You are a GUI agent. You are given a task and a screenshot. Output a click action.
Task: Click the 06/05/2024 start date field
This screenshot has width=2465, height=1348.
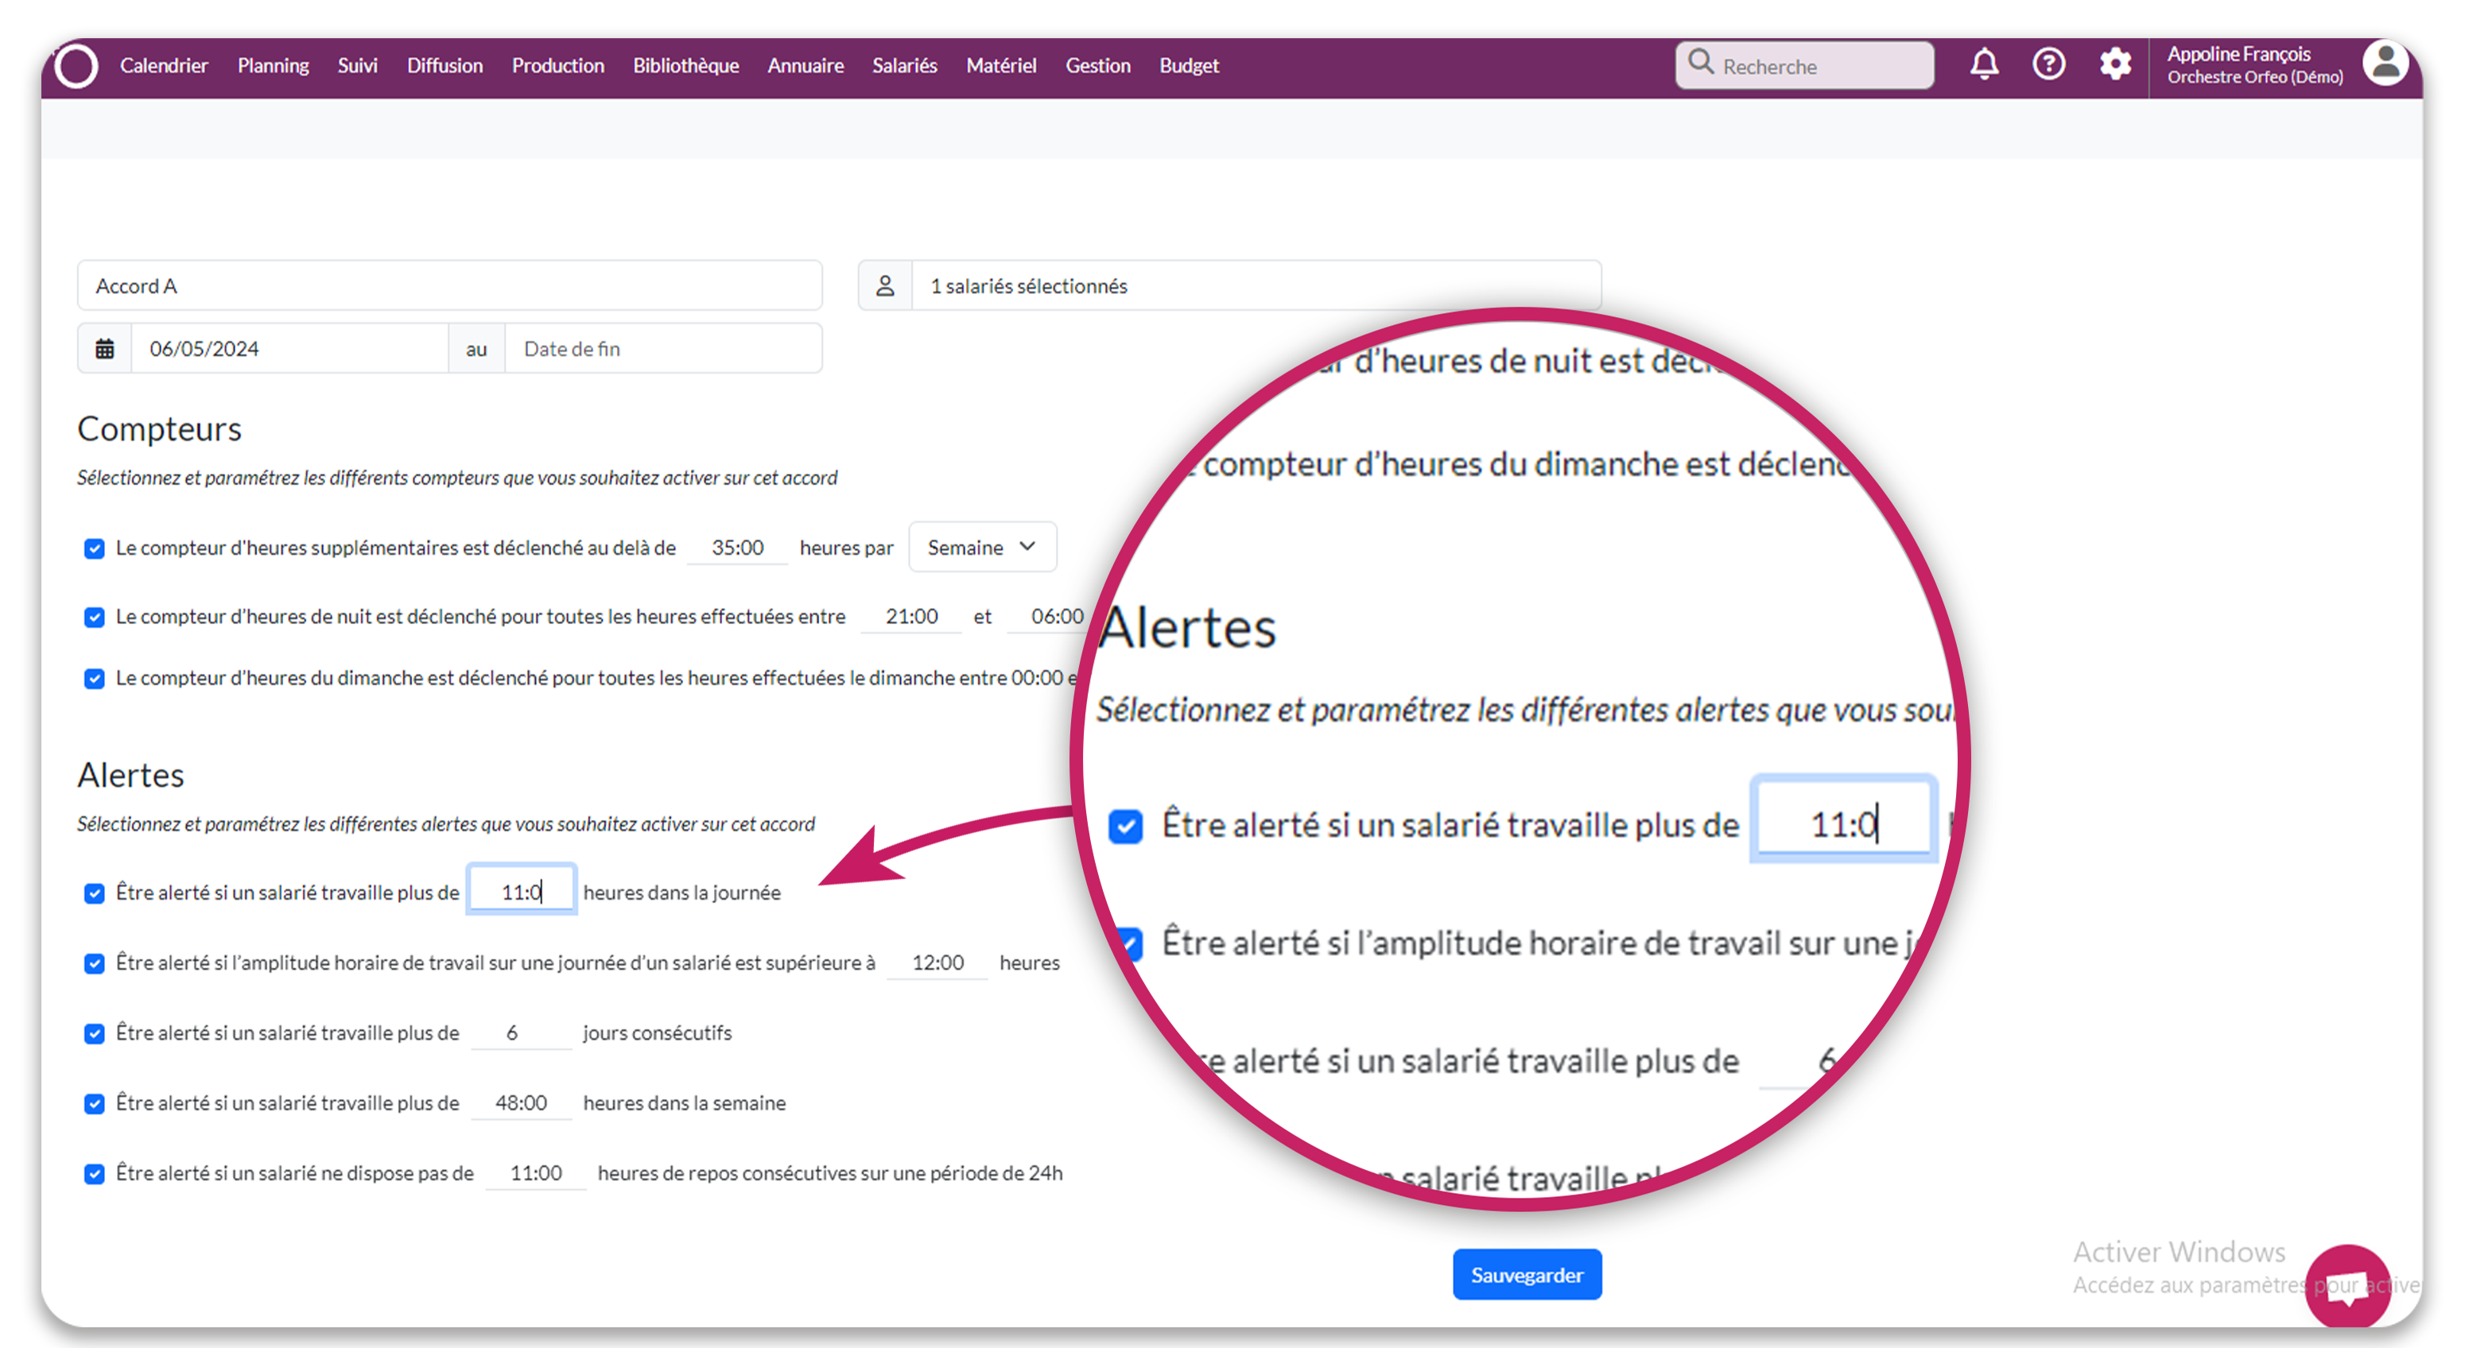pyautogui.click(x=289, y=349)
